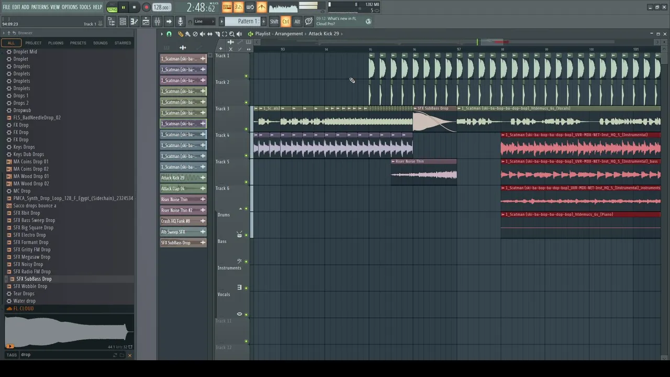Toggle the playlist magnet snap icon

click(x=169, y=34)
